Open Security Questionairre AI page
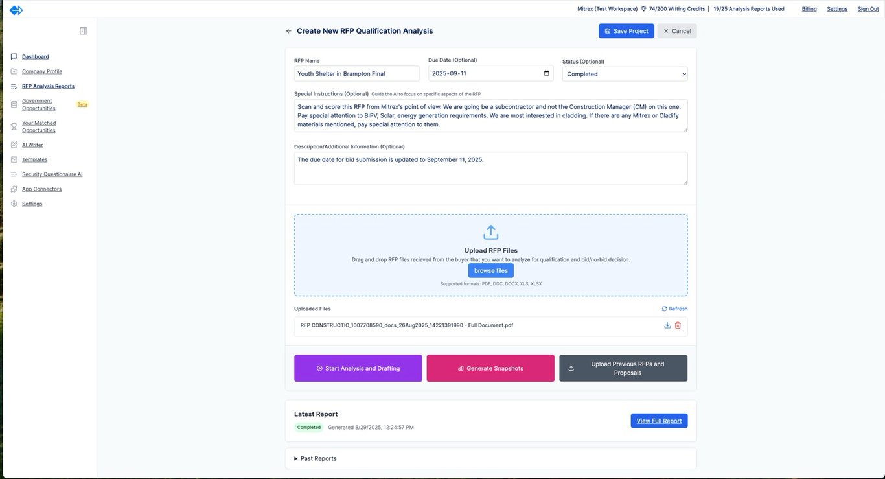The width and height of the screenshot is (885, 479). tap(52, 174)
